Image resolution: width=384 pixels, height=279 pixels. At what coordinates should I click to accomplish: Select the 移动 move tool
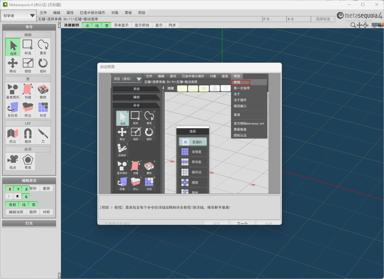pyautogui.click(x=13, y=65)
